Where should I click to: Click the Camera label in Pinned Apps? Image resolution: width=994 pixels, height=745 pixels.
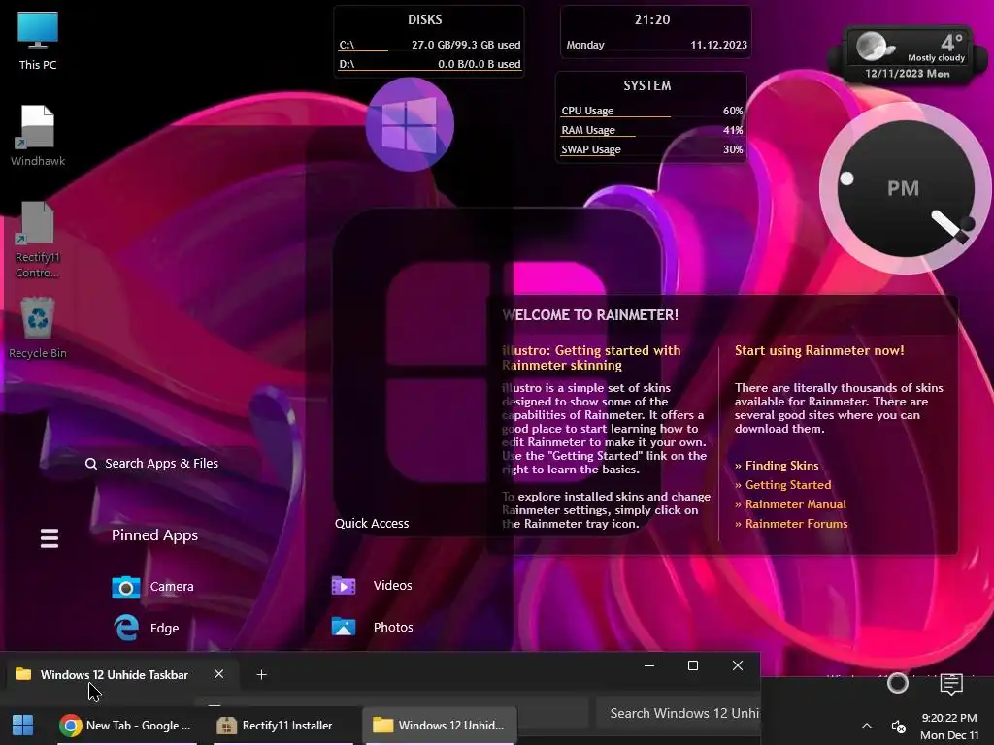tap(172, 587)
